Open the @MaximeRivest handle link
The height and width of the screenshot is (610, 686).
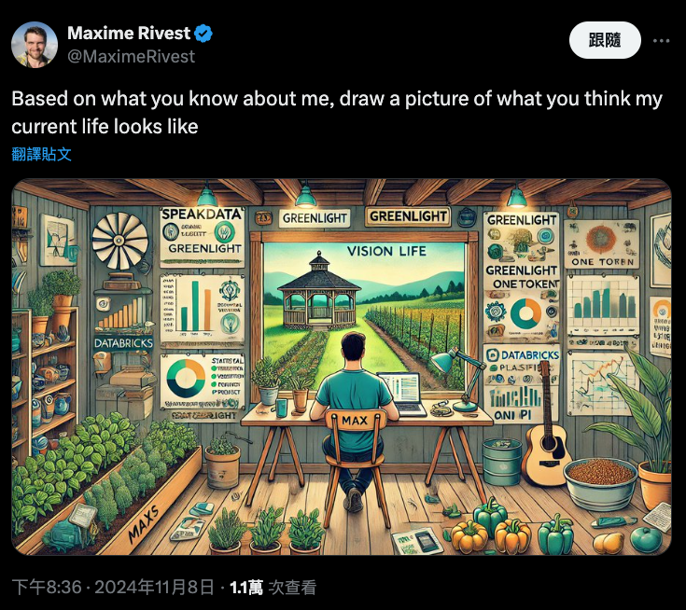tap(131, 56)
